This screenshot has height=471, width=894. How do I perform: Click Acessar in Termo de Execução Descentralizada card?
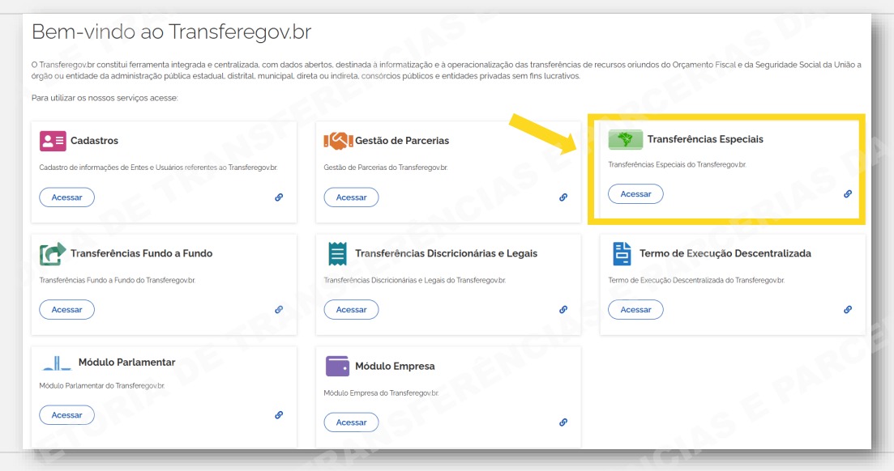(635, 309)
